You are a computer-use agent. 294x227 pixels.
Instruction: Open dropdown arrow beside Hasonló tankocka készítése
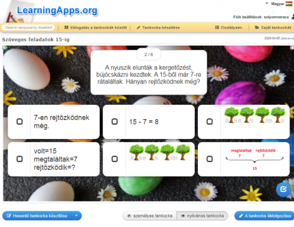(x=76, y=216)
